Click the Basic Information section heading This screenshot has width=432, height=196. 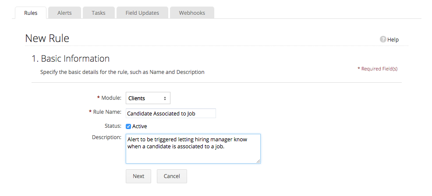[x=71, y=59]
